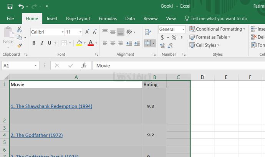Apply Percent Style icon
Viewport: 265px width, 157px height.
[x=174, y=37]
